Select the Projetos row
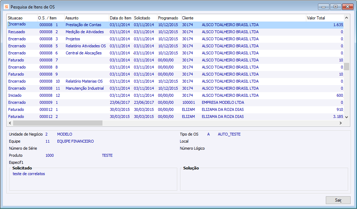Screen dimensions: 357x209 [175, 39]
